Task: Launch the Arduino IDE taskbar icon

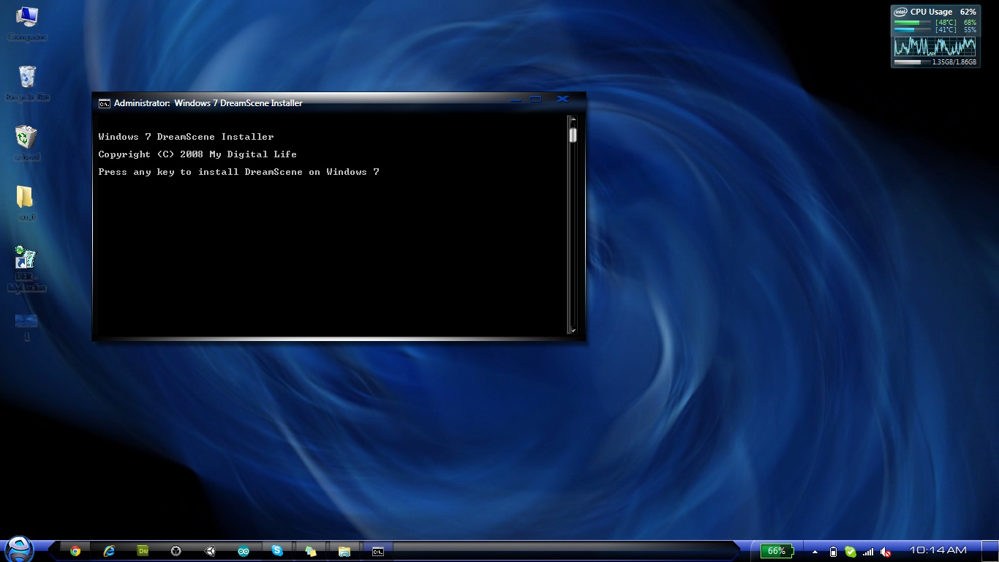Action: 244,551
